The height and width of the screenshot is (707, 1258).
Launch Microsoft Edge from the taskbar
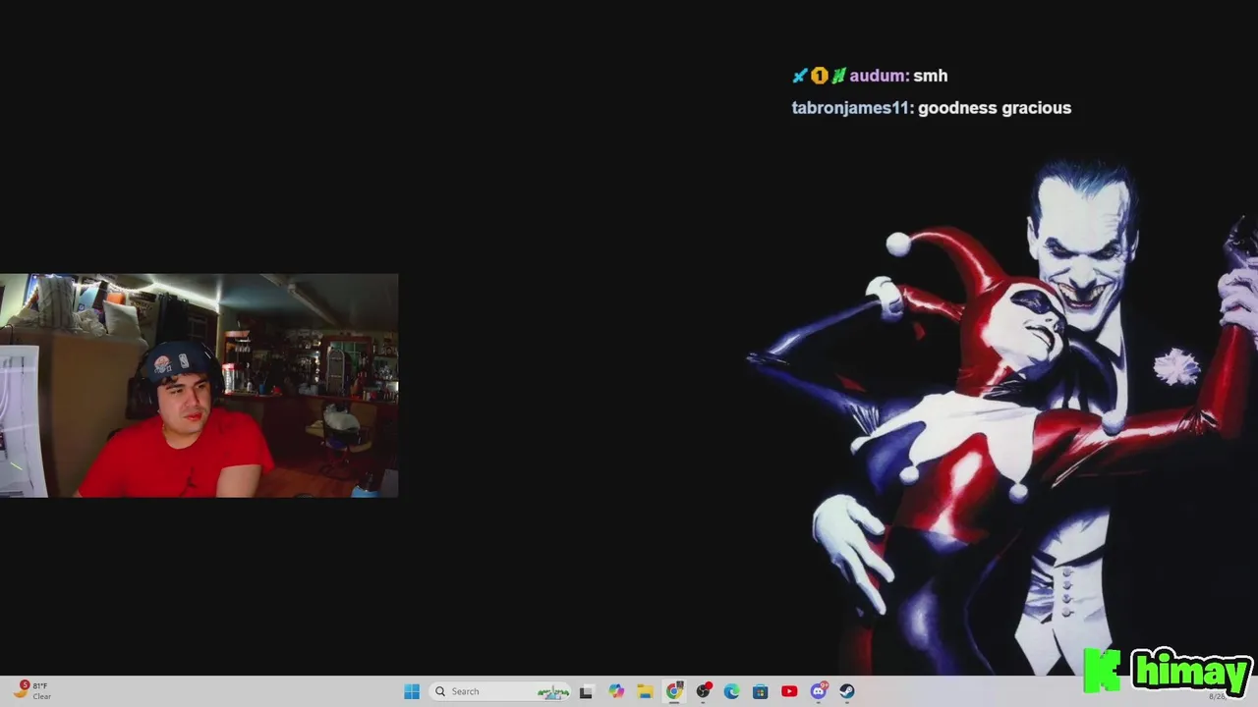(731, 691)
